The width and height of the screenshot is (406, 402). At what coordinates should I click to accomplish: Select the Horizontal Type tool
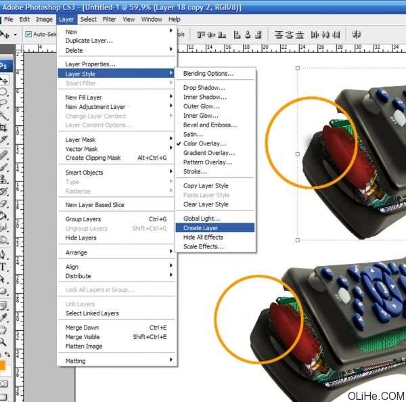tap(5, 266)
